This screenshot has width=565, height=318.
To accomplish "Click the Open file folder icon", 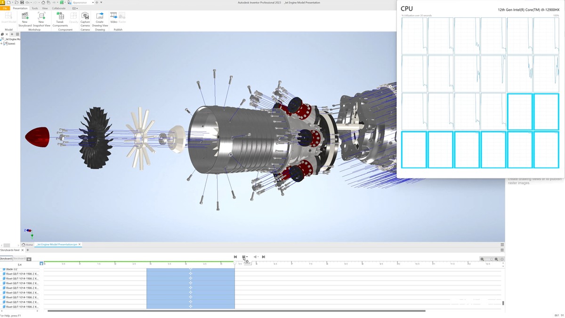I will [16, 2].
